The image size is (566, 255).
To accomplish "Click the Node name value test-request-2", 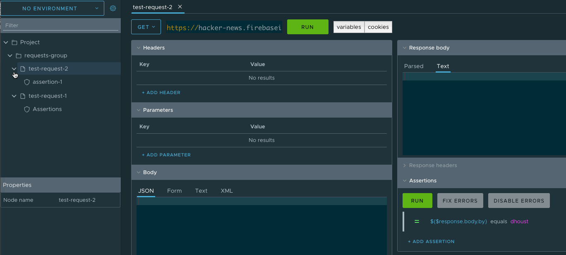I will click(x=77, y=200).
